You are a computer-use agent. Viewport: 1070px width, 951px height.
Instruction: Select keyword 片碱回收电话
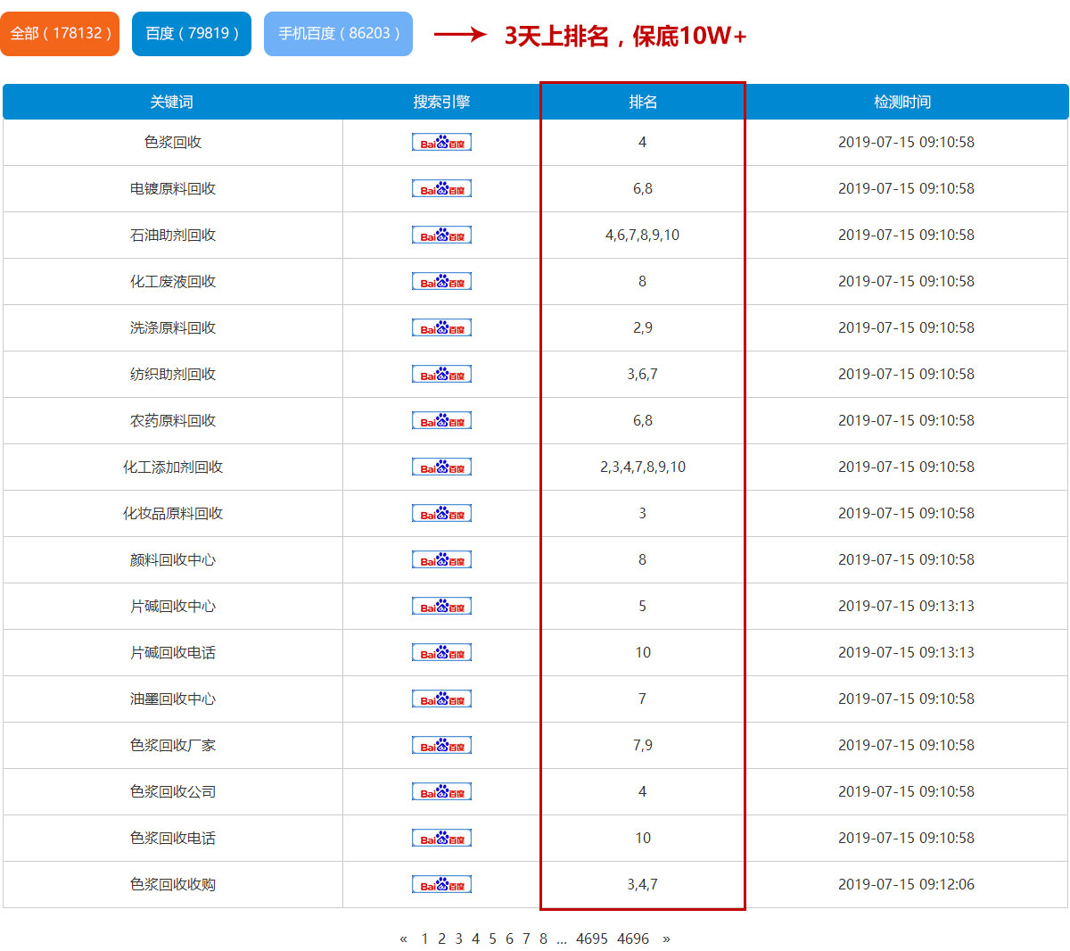173,652
